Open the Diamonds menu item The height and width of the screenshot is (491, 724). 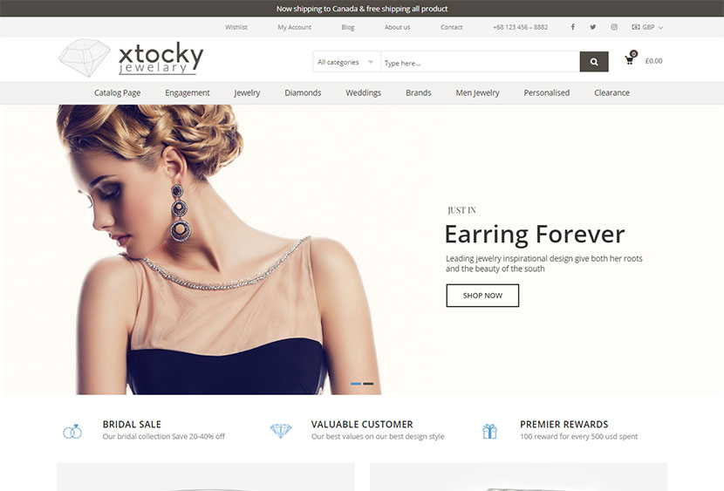[303, 92]
